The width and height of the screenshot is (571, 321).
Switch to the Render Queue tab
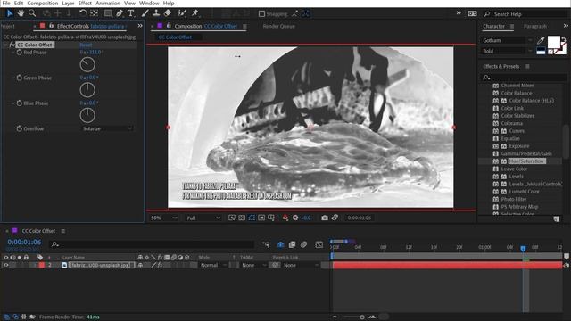tap(279, 26)
